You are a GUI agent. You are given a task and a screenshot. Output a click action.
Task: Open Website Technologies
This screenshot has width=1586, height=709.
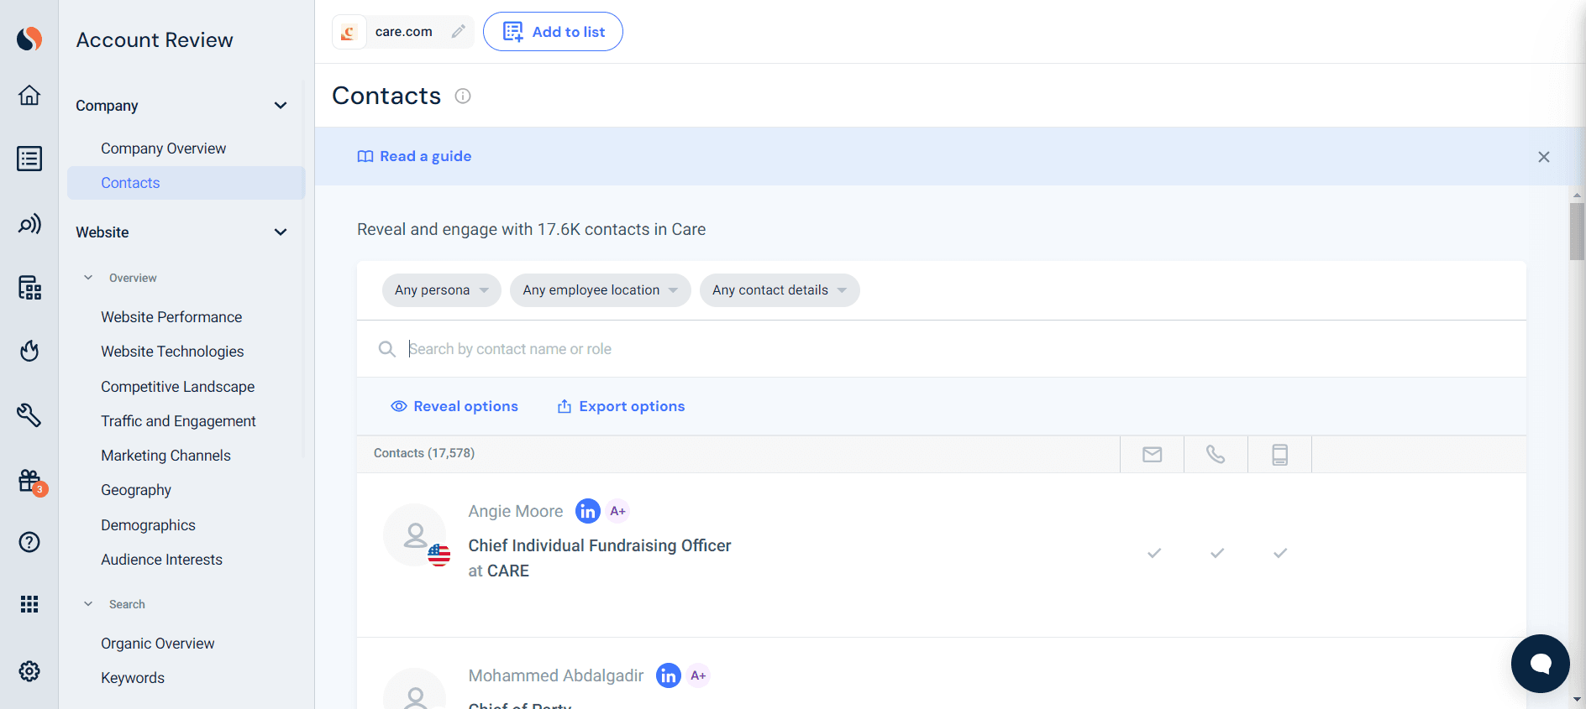point(172,352)
